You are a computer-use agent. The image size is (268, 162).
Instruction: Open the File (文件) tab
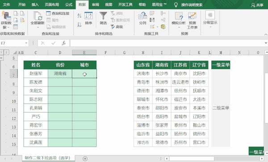7,4
